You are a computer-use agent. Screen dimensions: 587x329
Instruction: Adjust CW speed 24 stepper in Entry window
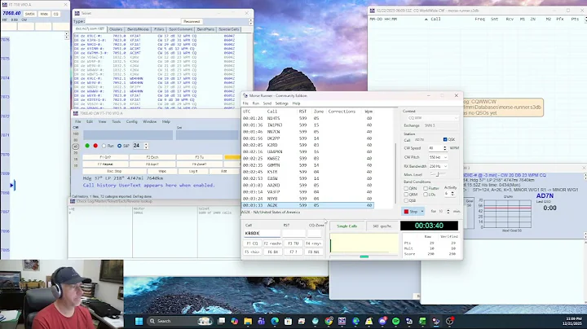coord(146,146)
